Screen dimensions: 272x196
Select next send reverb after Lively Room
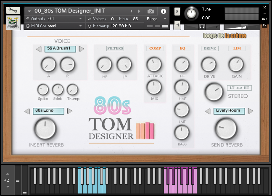pyautogui.click(x=251, y=111)
